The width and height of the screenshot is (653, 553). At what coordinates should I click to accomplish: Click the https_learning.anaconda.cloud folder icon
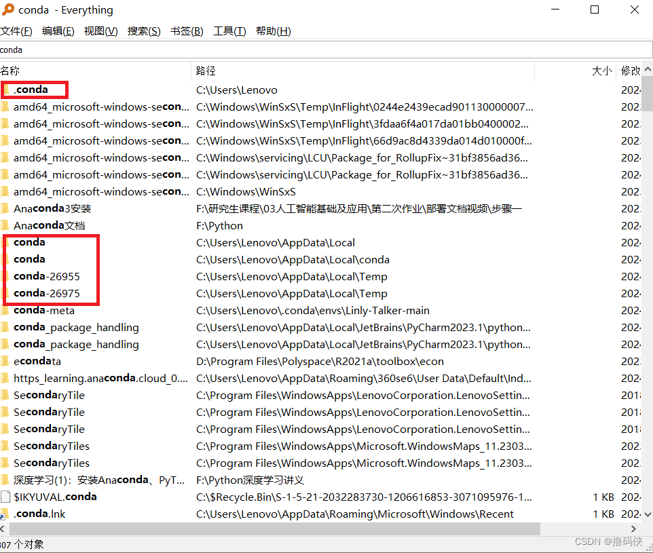5,378
